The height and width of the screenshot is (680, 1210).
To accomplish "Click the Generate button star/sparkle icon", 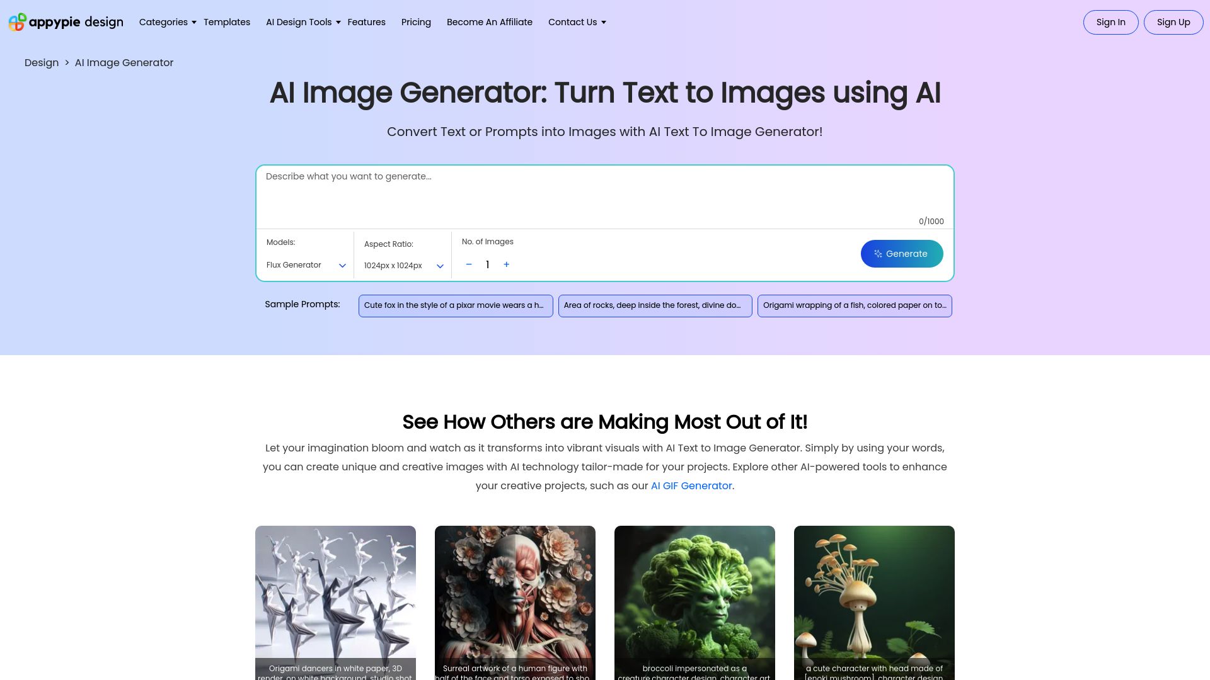I will pyautogui.click(x=878, y=253).
